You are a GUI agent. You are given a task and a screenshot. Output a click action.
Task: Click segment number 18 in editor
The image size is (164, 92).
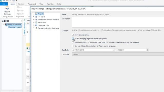(27, 69)
